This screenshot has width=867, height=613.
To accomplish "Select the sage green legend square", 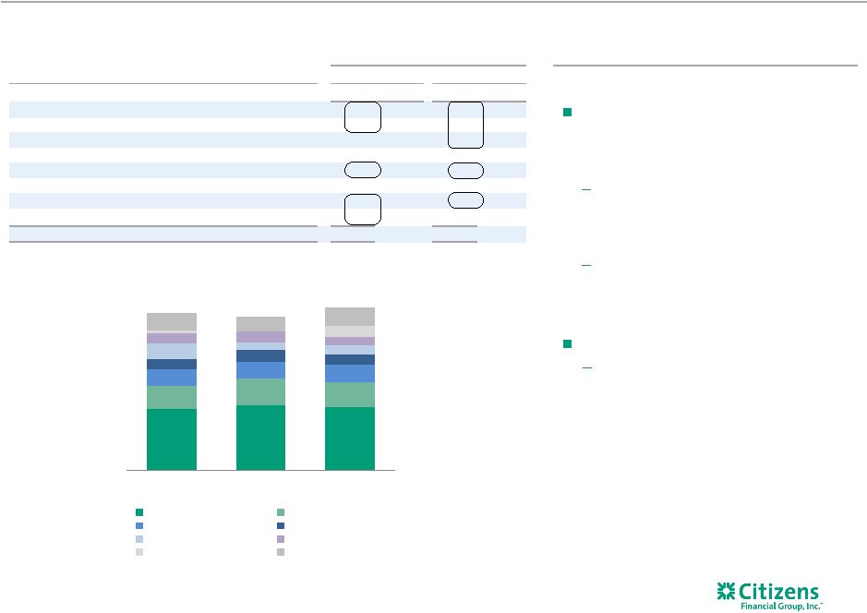I will pyautogui.click(x=281, y=512).
